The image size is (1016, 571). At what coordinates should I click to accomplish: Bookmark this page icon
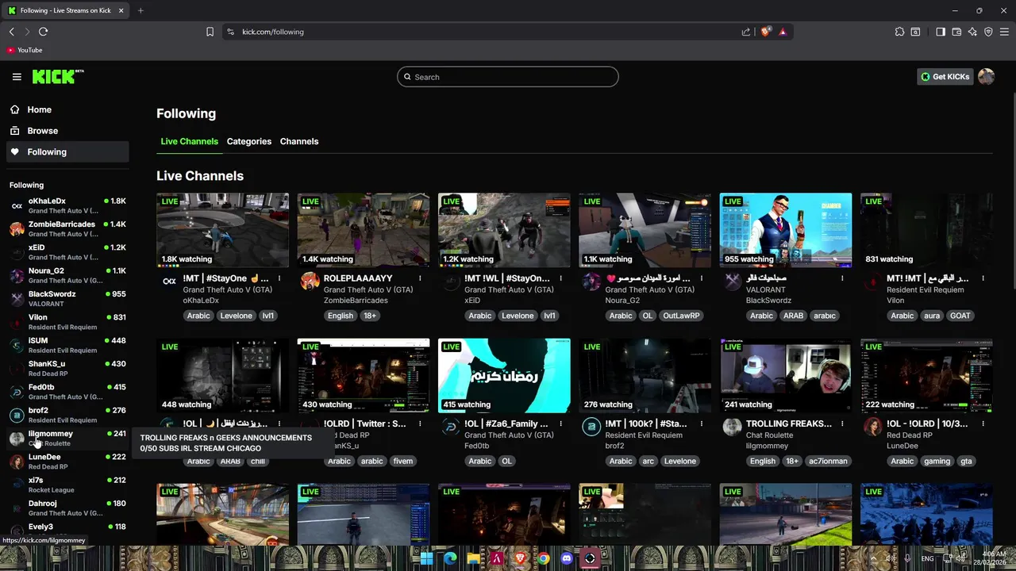210,32
